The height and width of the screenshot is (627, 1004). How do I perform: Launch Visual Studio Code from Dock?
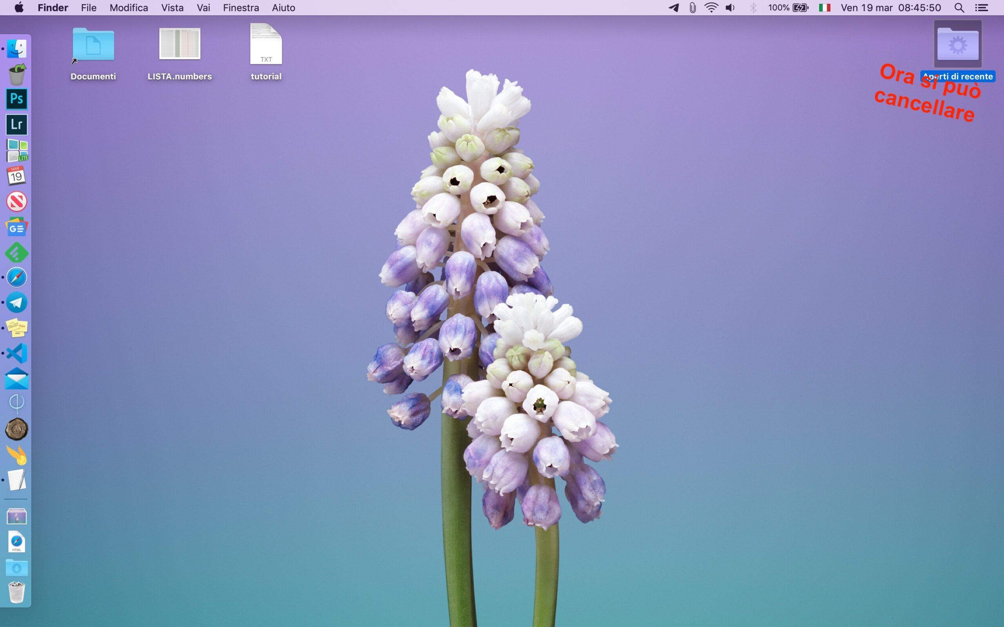click(16, 353)
